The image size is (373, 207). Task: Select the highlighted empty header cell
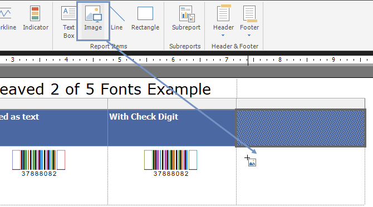(x=301, y=128)
